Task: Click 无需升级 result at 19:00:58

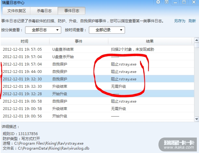Action: tap(119, 108)
